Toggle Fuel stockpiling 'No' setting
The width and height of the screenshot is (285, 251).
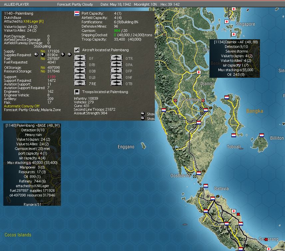pyautogui.click(x=43, y=59)
